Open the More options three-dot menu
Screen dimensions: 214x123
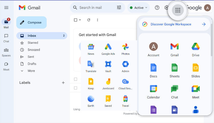click(x=97, y=20)
